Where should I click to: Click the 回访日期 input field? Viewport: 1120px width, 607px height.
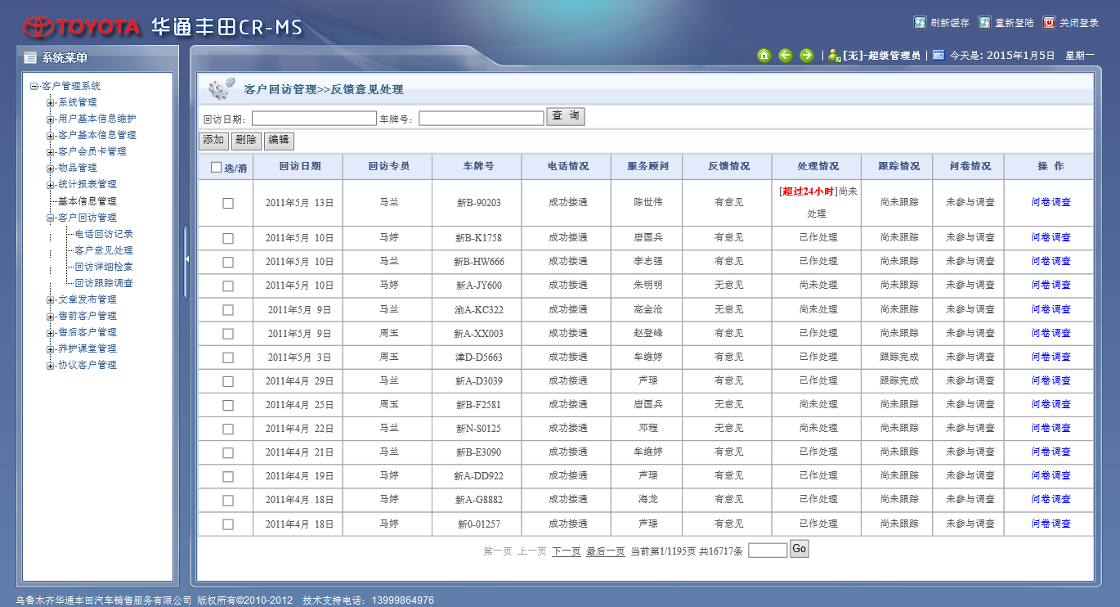[x=314, y=119]
